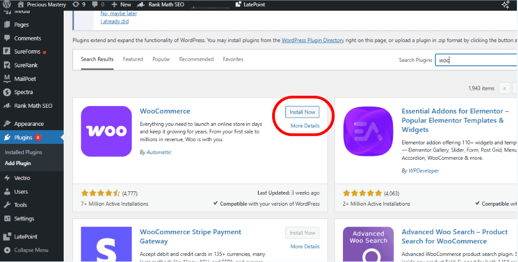Open More Details for Stripe Gateway
This screenshot has height=262, width=518.
305,247
